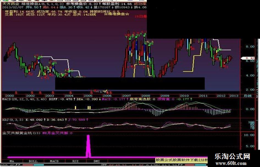Viewport: 260px width, 167px height.
Task: Click the 4.00 price axis label
Action: pyautogui.click(x=250, y=75)
